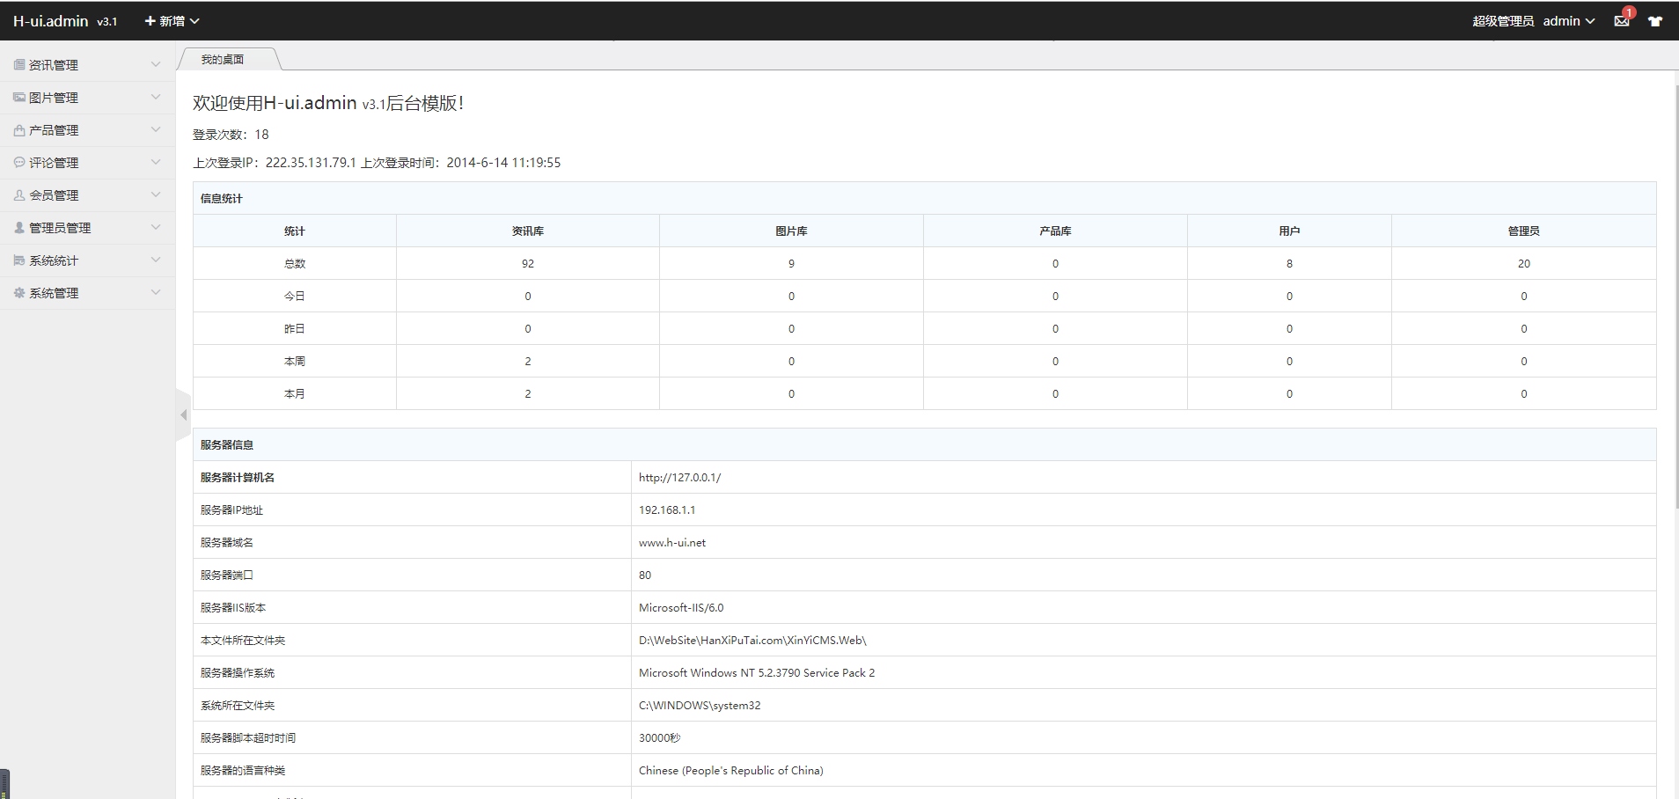Click the 资讯库 total value 92
The width and height of the screenshot is (1679, 799).
coord(528,264)
